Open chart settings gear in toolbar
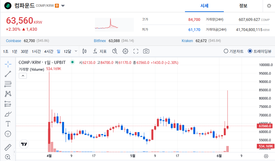 (x=125, y=51)
